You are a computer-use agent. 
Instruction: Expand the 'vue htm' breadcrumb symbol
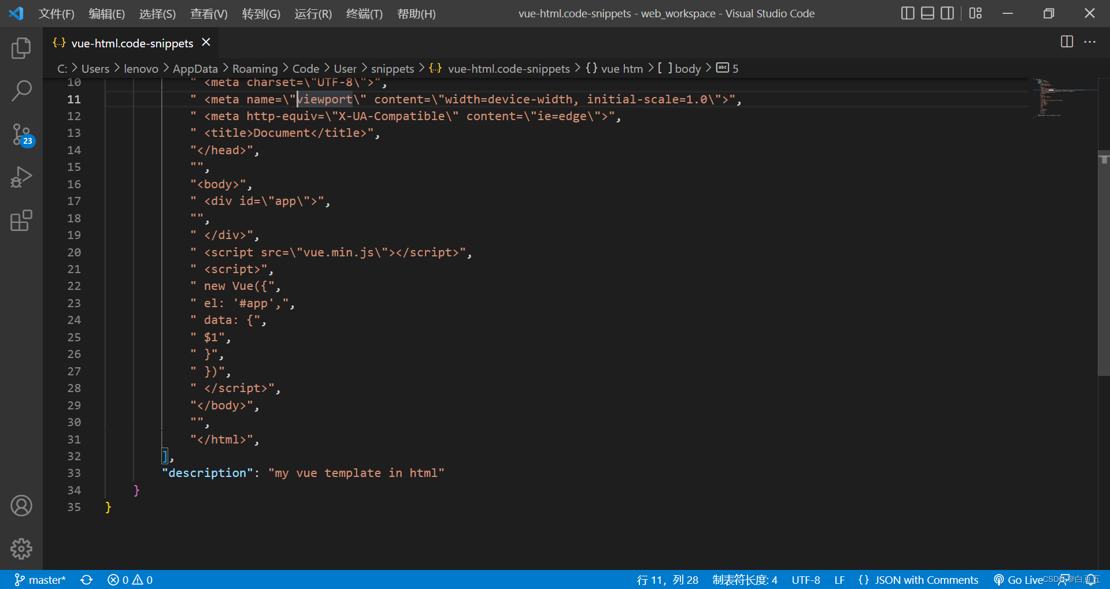point(615,69)
